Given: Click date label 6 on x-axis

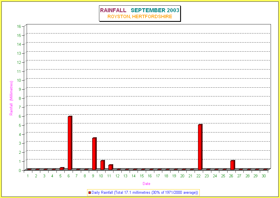Looking at the screenshot, I should 69,176.
